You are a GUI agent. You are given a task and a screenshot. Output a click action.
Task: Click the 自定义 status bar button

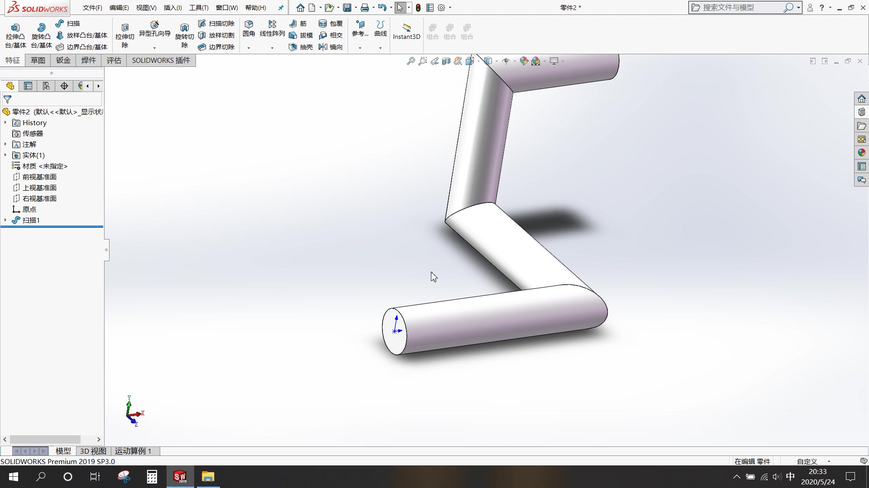pos(808,461)
